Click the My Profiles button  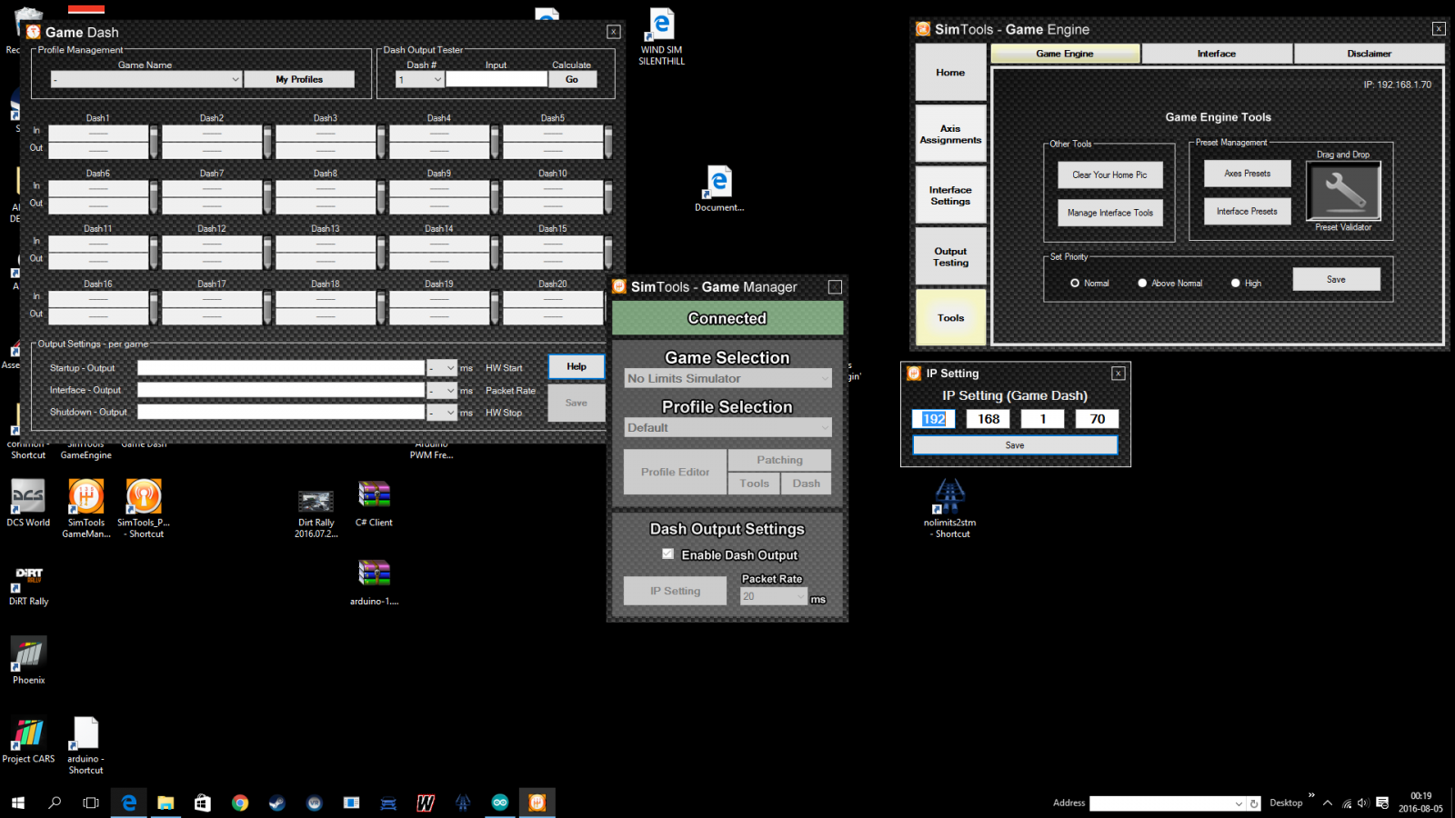click(x=299, y=79)
